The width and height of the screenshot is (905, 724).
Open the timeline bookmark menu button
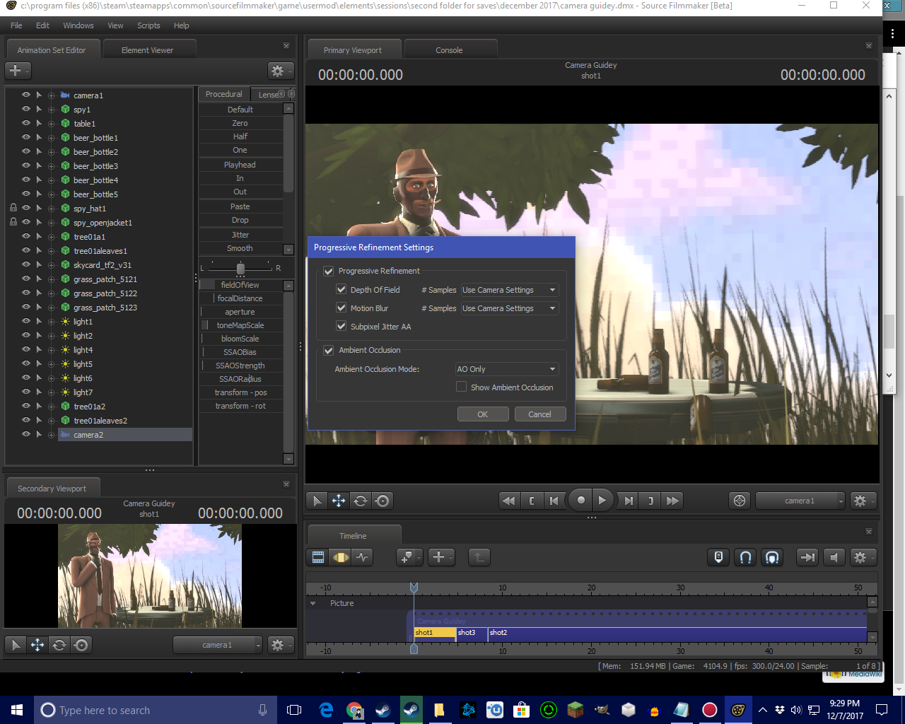(x=409, y=557)
